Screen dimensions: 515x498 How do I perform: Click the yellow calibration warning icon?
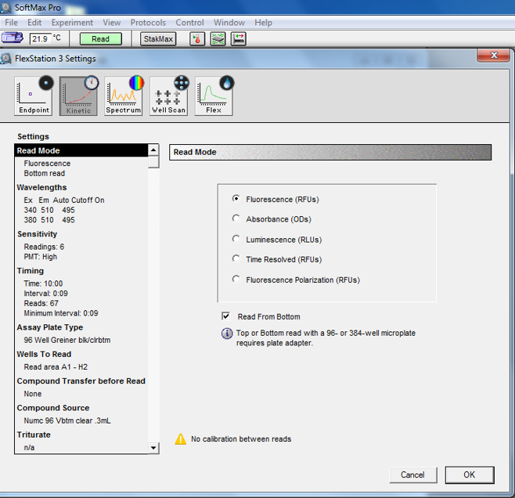[181, 438]
